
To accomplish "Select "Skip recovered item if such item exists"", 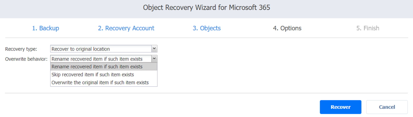I will (x=93, y=75).
